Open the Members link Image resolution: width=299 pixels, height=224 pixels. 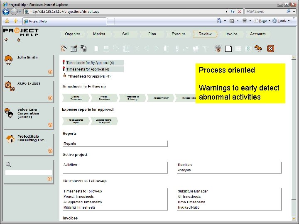pyautogui.click(x=185, y=165)
